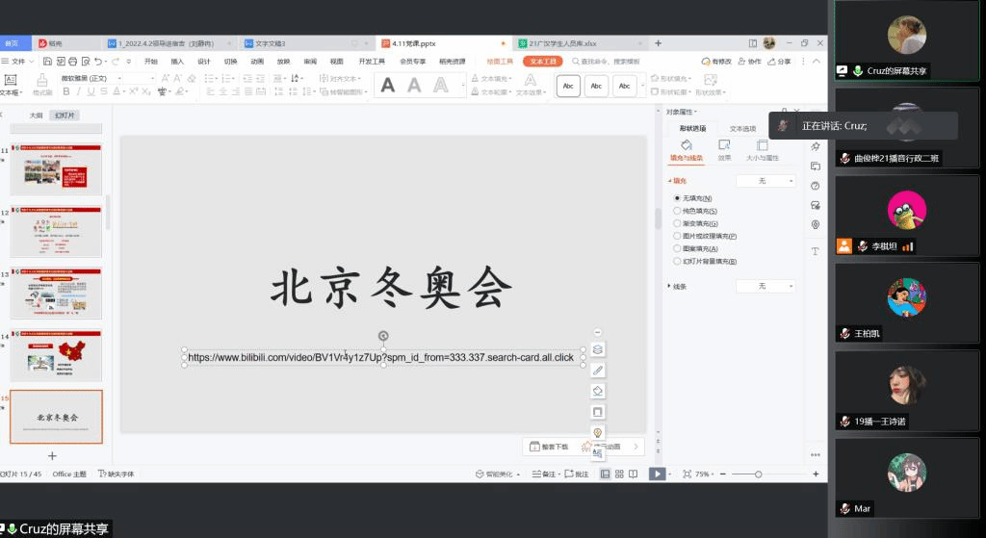Add new slide with plus icon below thumbnails
Image resolution: width=986 pixels, height=538 pixels.
[52, 455]
